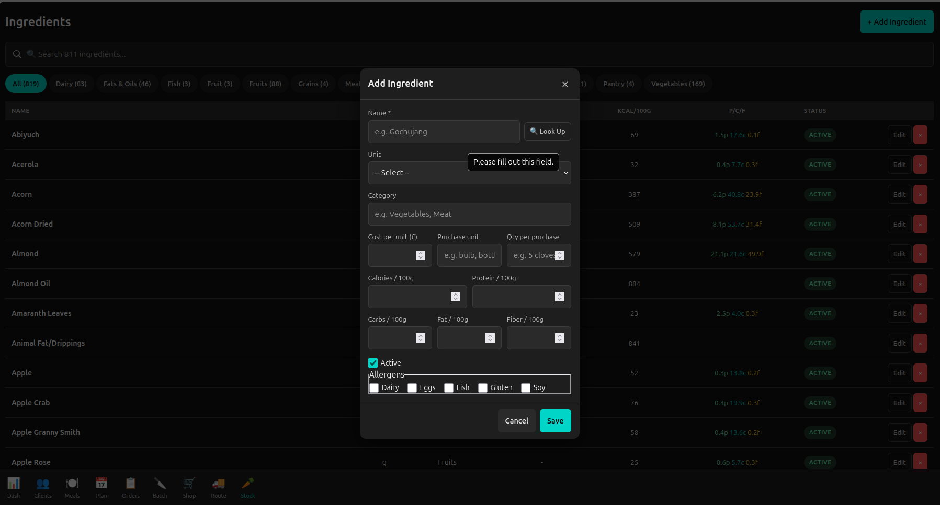Click the Save button
This screenshot has height=505, width=940.
(x=555, y=421)
